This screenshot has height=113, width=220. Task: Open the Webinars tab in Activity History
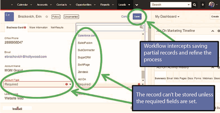[x=208, y=78]
